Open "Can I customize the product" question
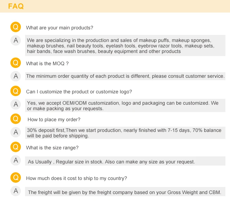230x213 pixels. click(x=79, y=92)
